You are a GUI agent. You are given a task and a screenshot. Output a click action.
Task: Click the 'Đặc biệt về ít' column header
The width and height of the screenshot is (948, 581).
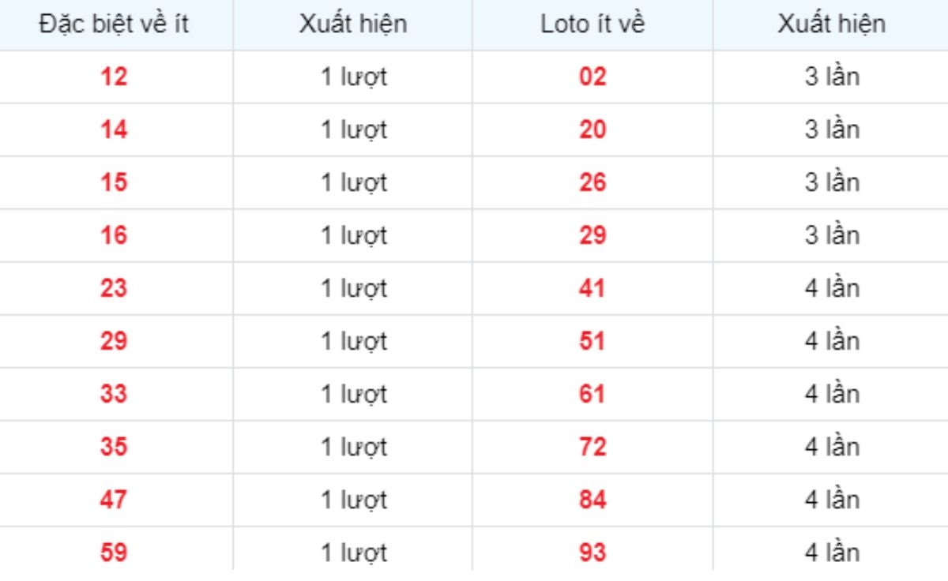coord(114,24)
